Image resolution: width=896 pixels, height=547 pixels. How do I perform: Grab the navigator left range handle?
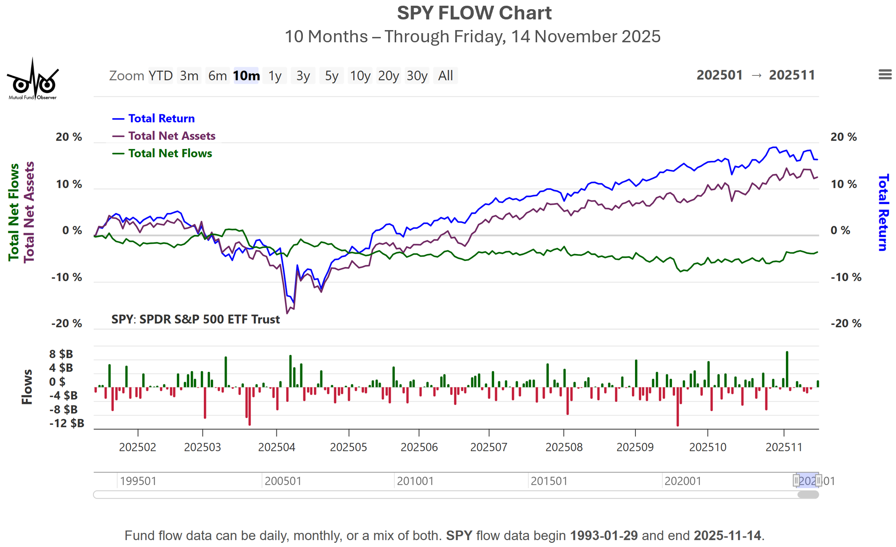[796, 480]
